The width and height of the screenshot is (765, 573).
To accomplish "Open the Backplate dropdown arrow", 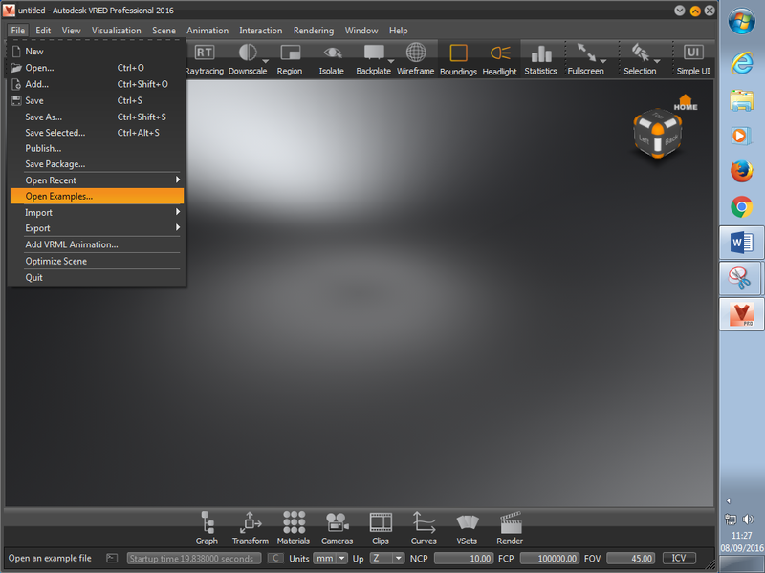I will pyautogui.click(x=391, y=61).
